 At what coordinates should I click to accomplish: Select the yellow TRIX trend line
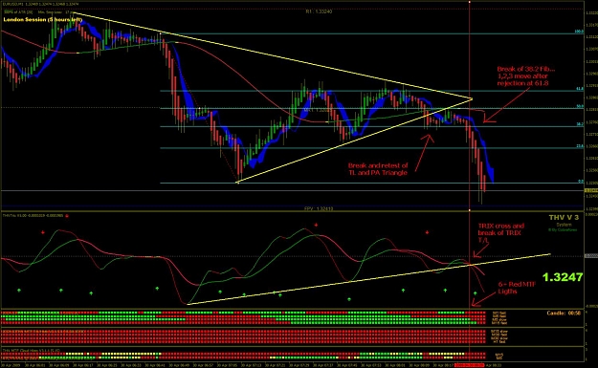pos(368,279)
